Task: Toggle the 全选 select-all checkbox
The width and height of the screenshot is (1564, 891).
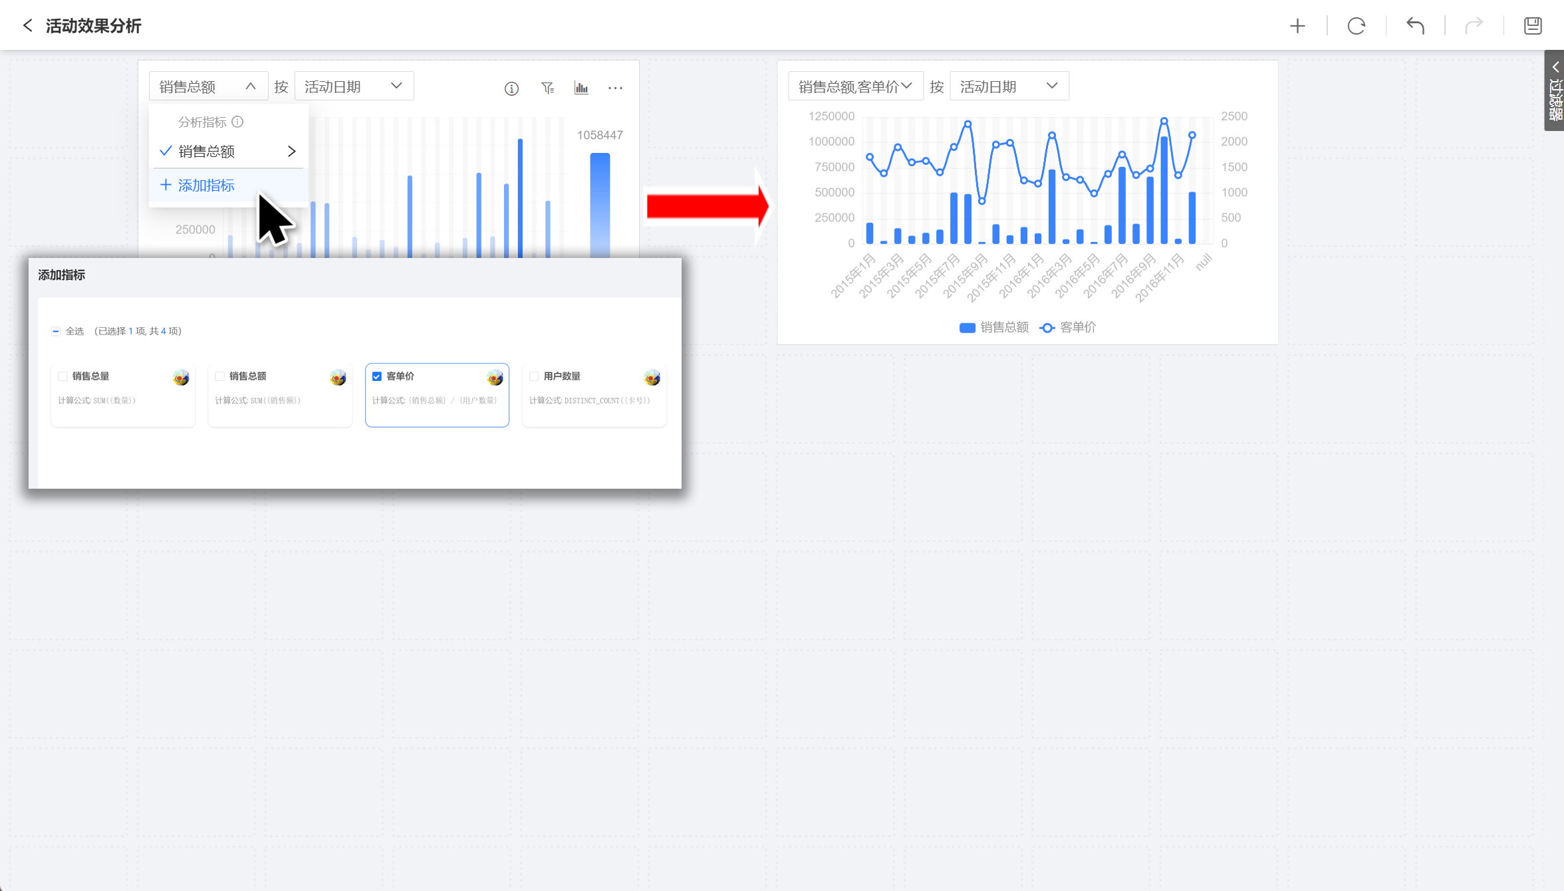Action: 56,331
